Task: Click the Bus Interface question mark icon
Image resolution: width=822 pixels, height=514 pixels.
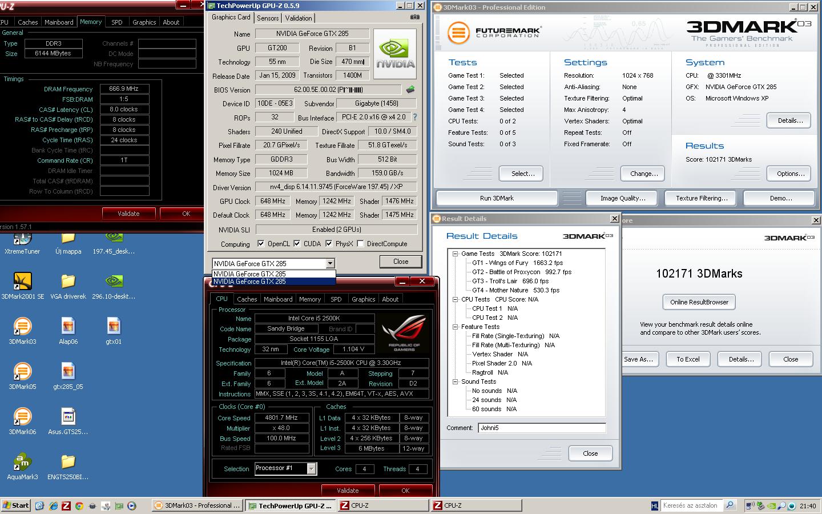Action: (x=415, y=117)
